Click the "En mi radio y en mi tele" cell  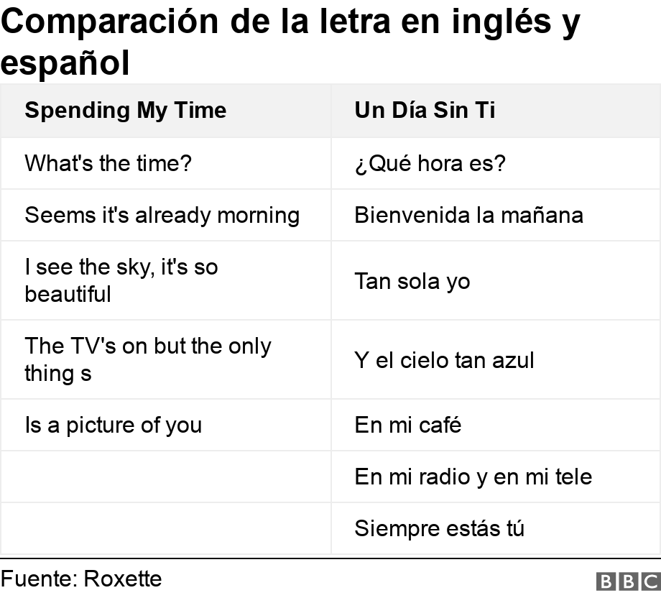pyautogui.click(x=473, y=477)
